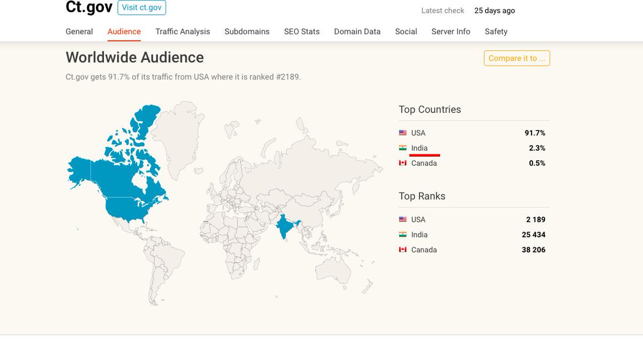The height and width of the screenshot is (339, 643).
Task: Click the India flag in Top Countries
Action: coord(402,148)
